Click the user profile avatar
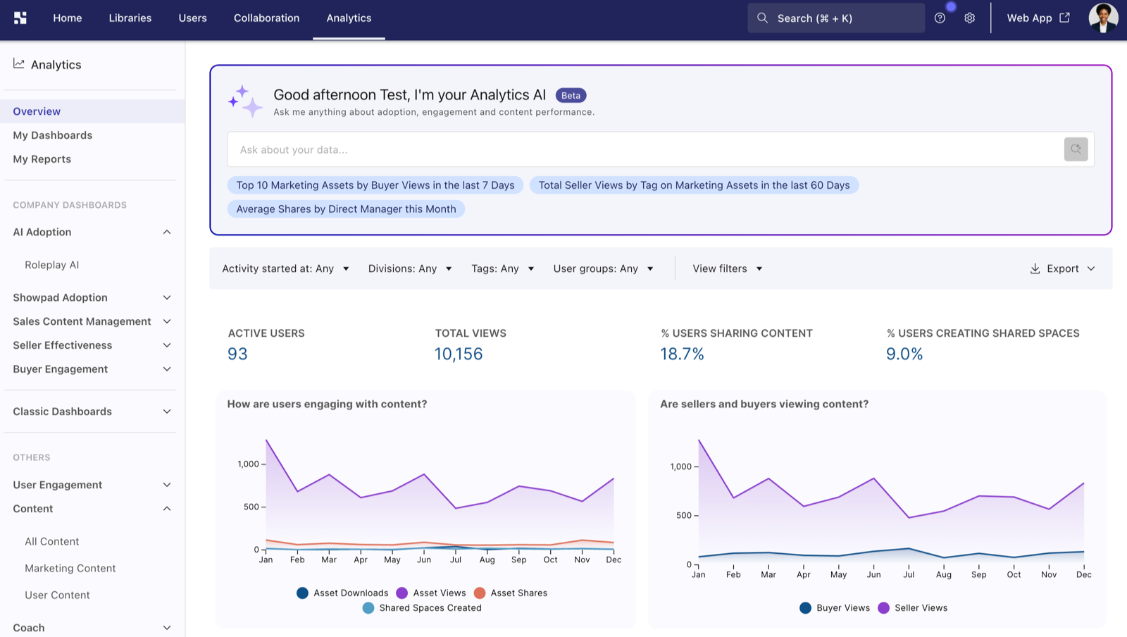This screenshot has height=637, width=1127. click(1103, 18)
